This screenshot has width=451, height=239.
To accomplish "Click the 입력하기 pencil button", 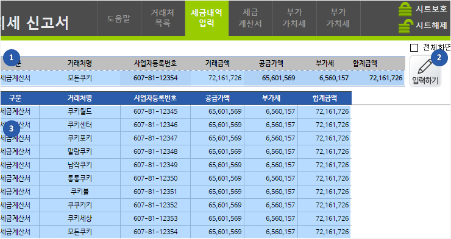I will pos(425,72).
